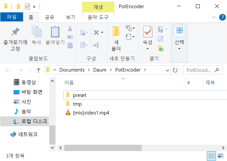Click the Edit pencil icon
Image resolution: width=227 pixels, height=161 pixels.
161,39
